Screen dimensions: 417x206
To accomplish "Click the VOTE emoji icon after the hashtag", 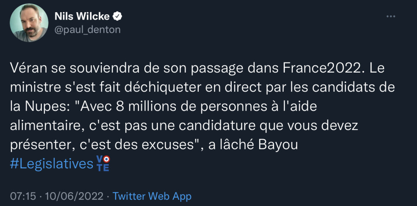I will 103,163.
